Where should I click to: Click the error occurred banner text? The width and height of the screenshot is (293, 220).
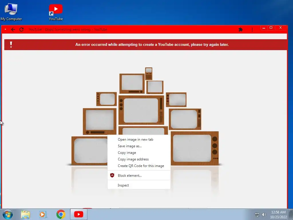click(x=152, y=44)
